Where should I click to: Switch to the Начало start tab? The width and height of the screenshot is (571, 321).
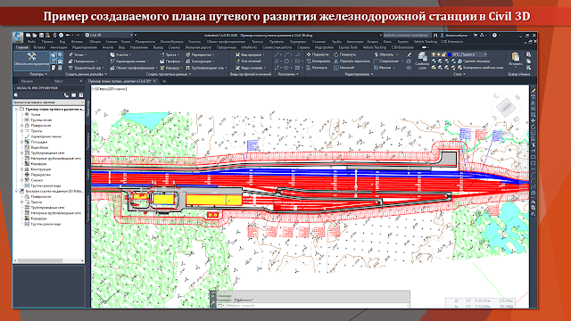[27, 81]
